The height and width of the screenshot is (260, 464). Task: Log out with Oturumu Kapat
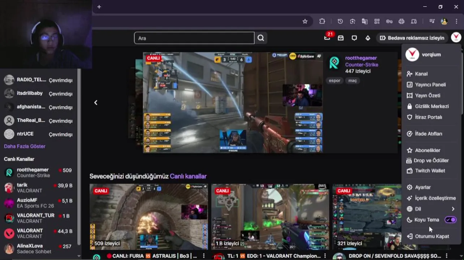[431, 236]
